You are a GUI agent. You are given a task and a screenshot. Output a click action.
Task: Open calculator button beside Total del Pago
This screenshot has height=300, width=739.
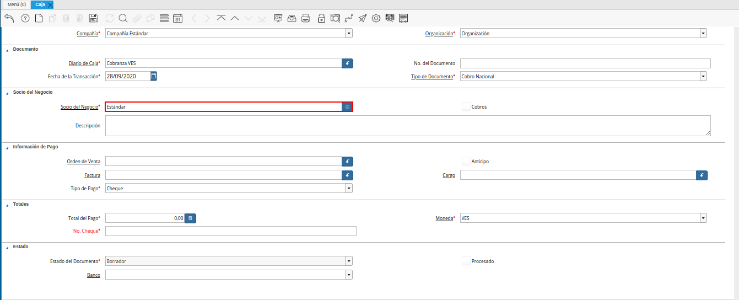[190, 218]
